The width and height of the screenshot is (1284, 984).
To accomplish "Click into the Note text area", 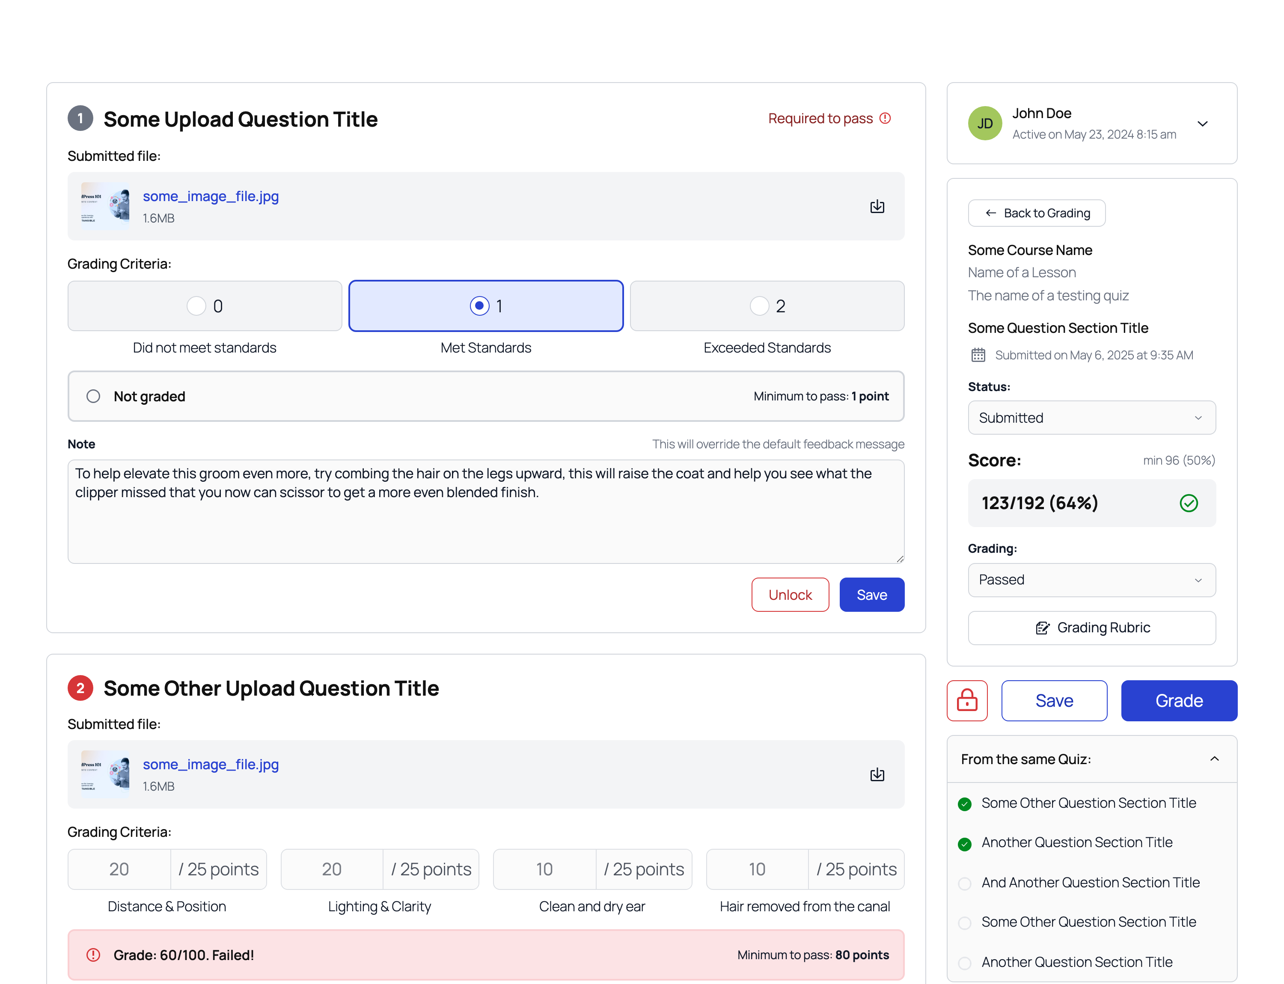I will tap(486, 511).
